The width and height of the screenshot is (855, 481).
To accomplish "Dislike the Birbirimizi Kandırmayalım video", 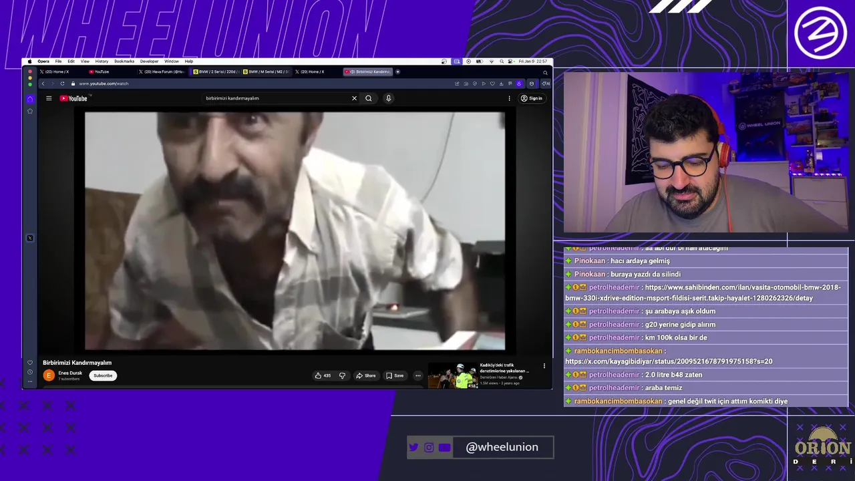I will [x=342, y=375].
